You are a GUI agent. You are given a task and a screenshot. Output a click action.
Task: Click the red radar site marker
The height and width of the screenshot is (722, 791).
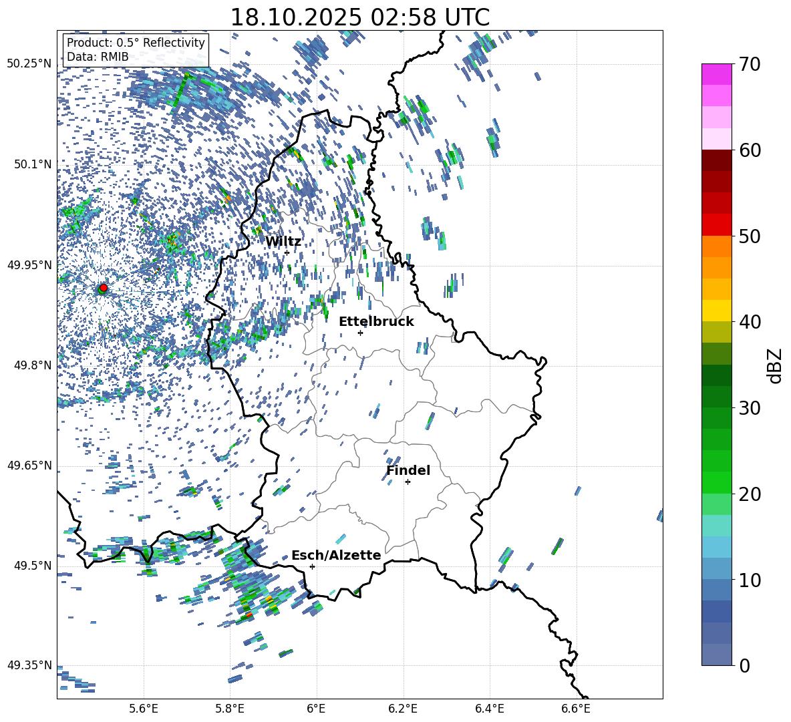[104, 287]
